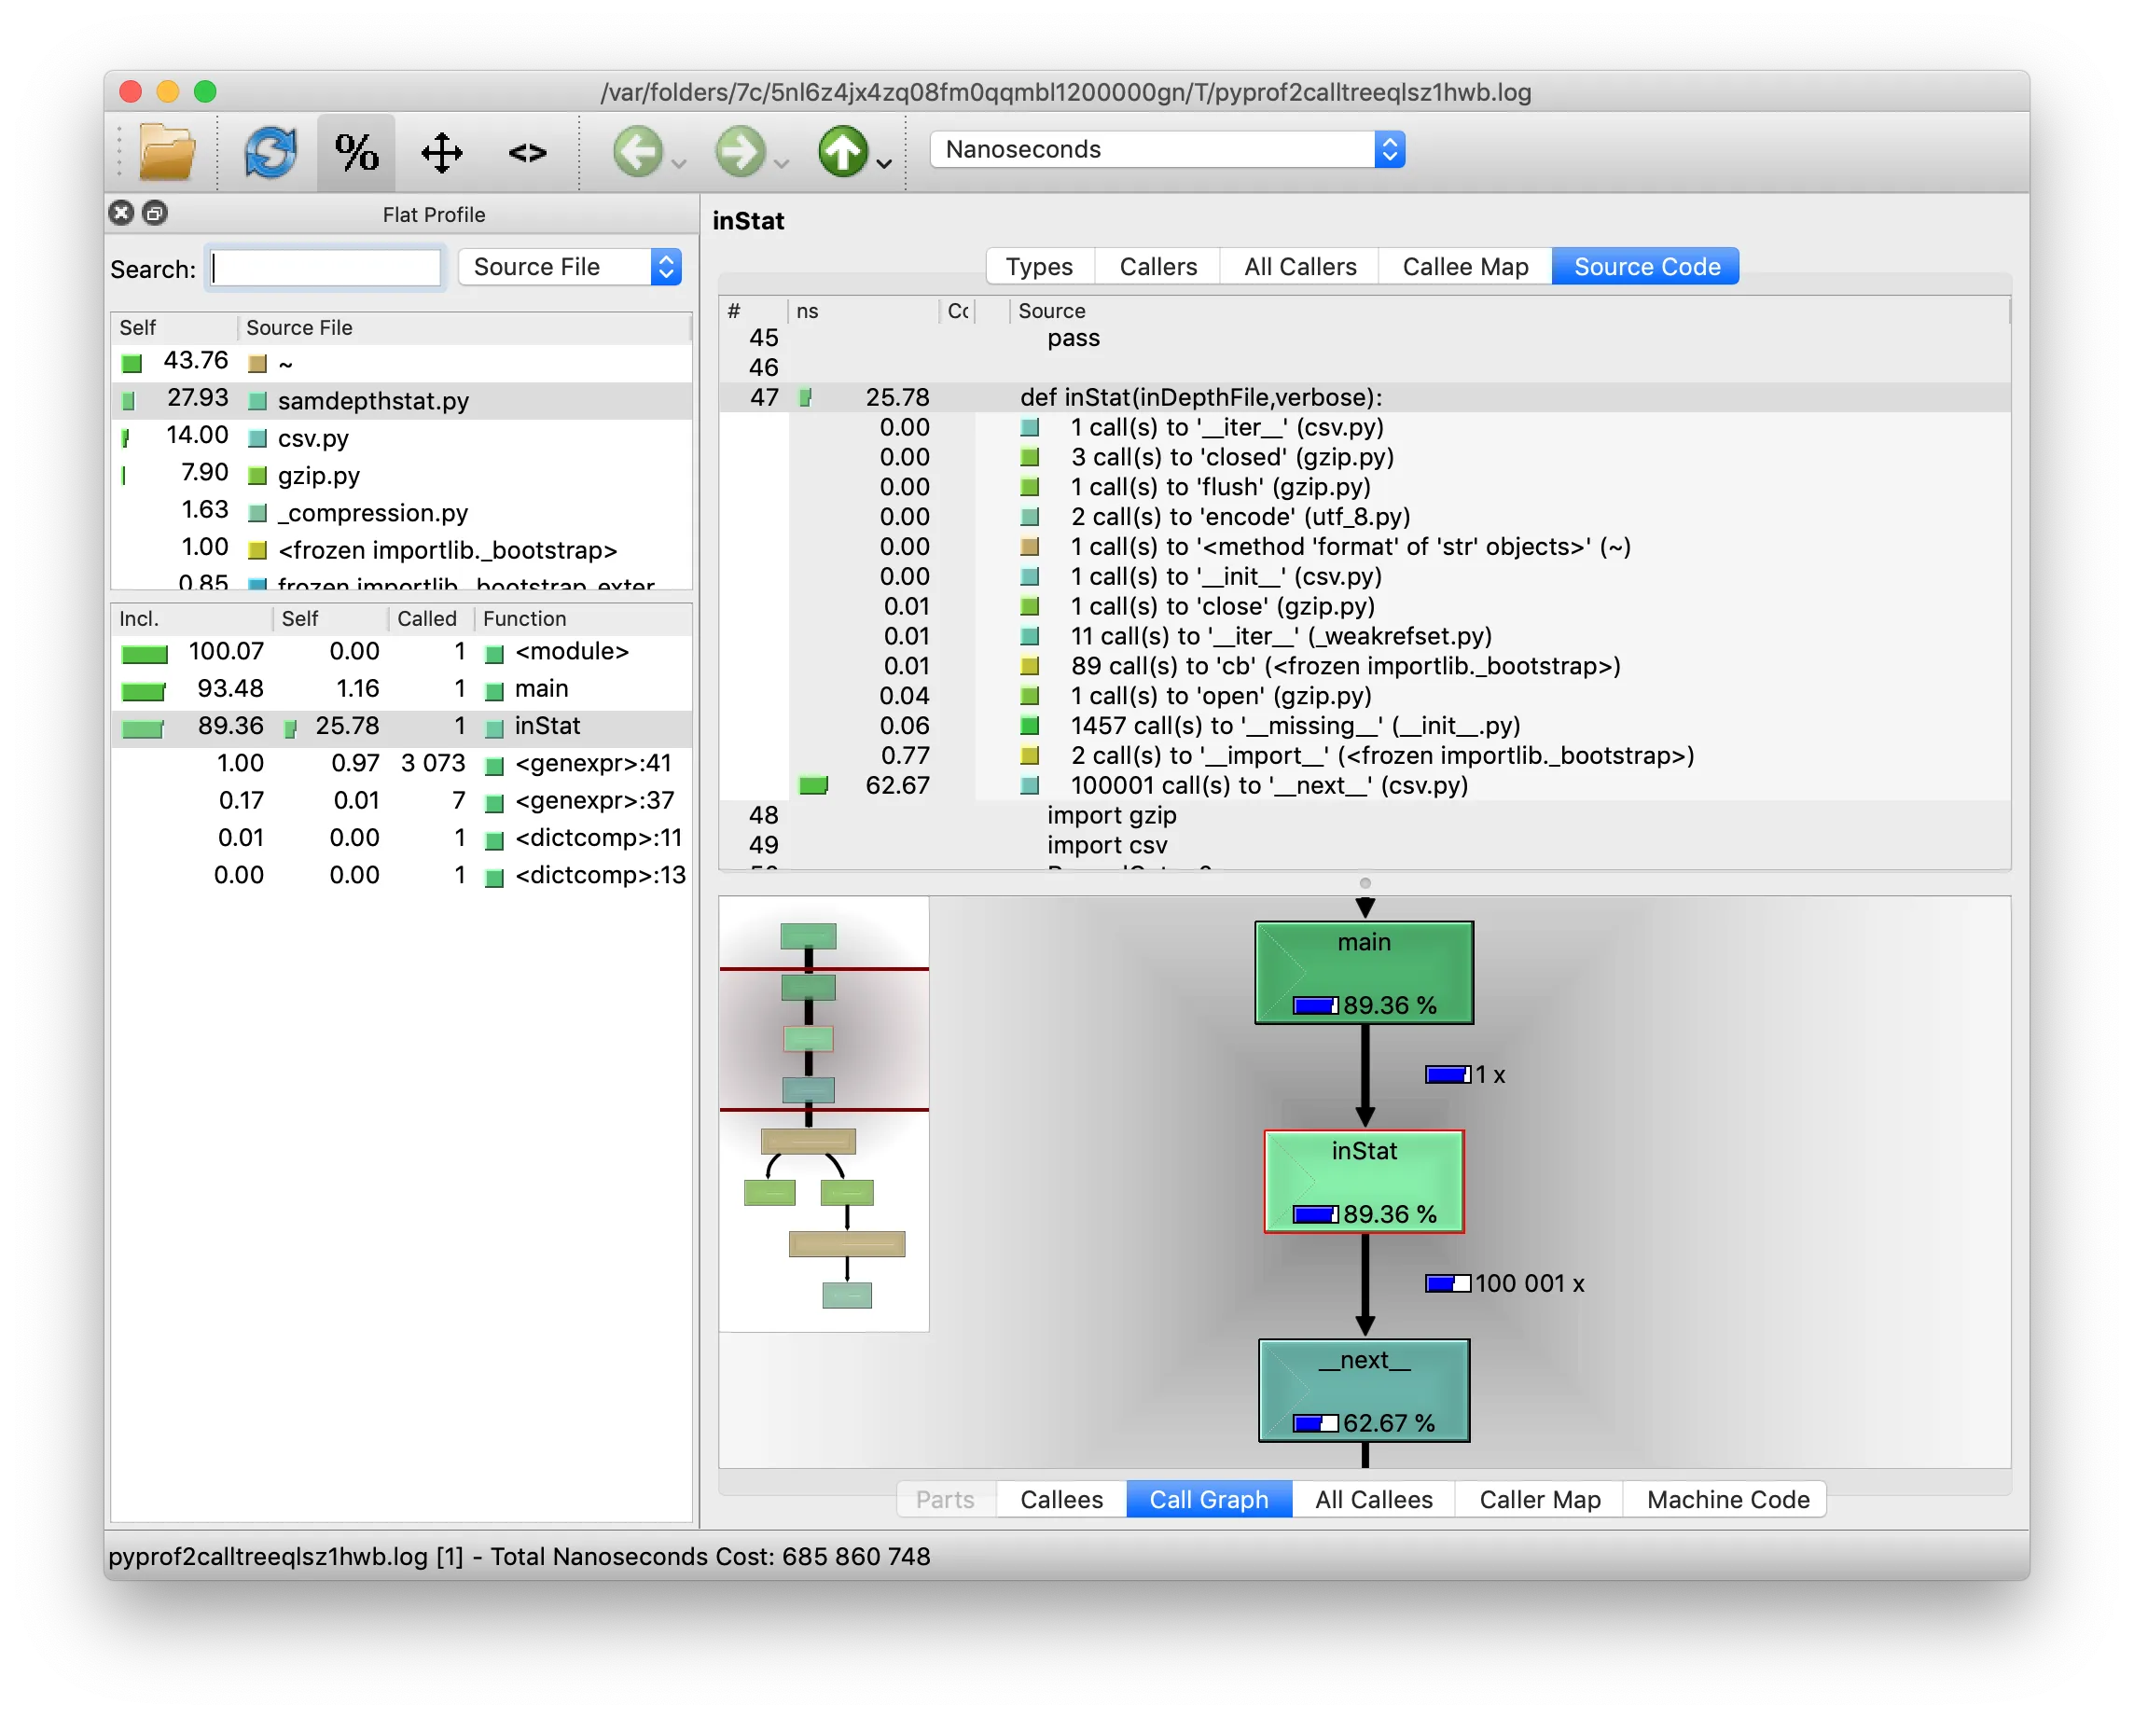
Task: Open a profile file with the folder icon
Action: pos(166,152)
